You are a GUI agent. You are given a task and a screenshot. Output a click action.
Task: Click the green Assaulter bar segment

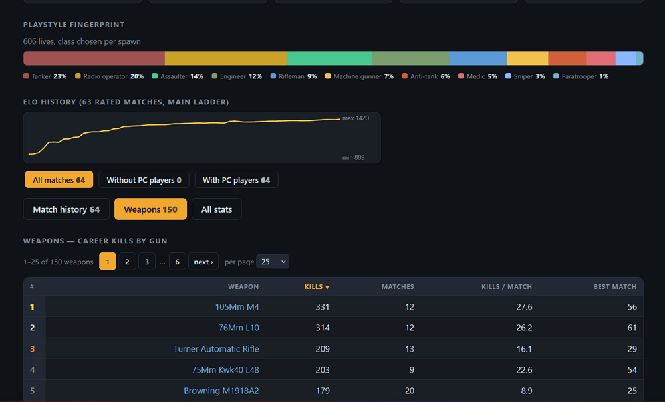click(x=330, y=58)
